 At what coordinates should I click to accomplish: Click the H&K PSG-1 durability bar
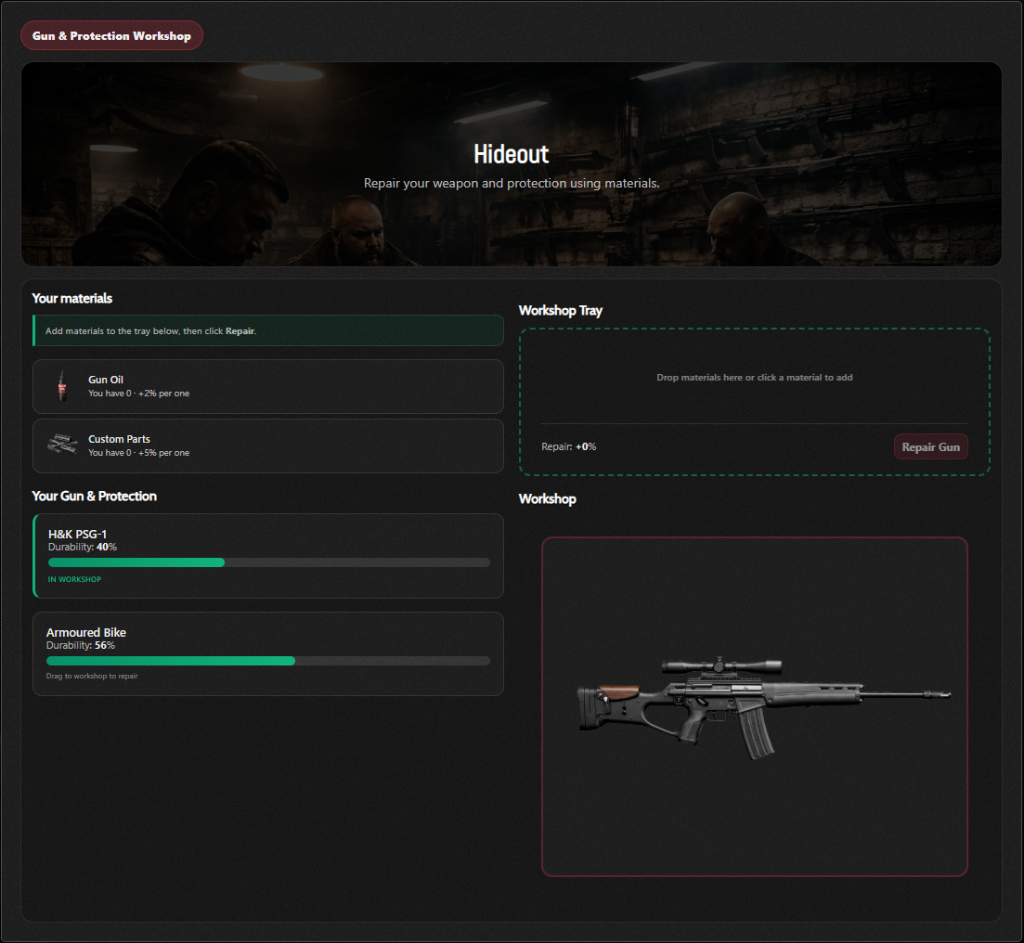point(268,562)
